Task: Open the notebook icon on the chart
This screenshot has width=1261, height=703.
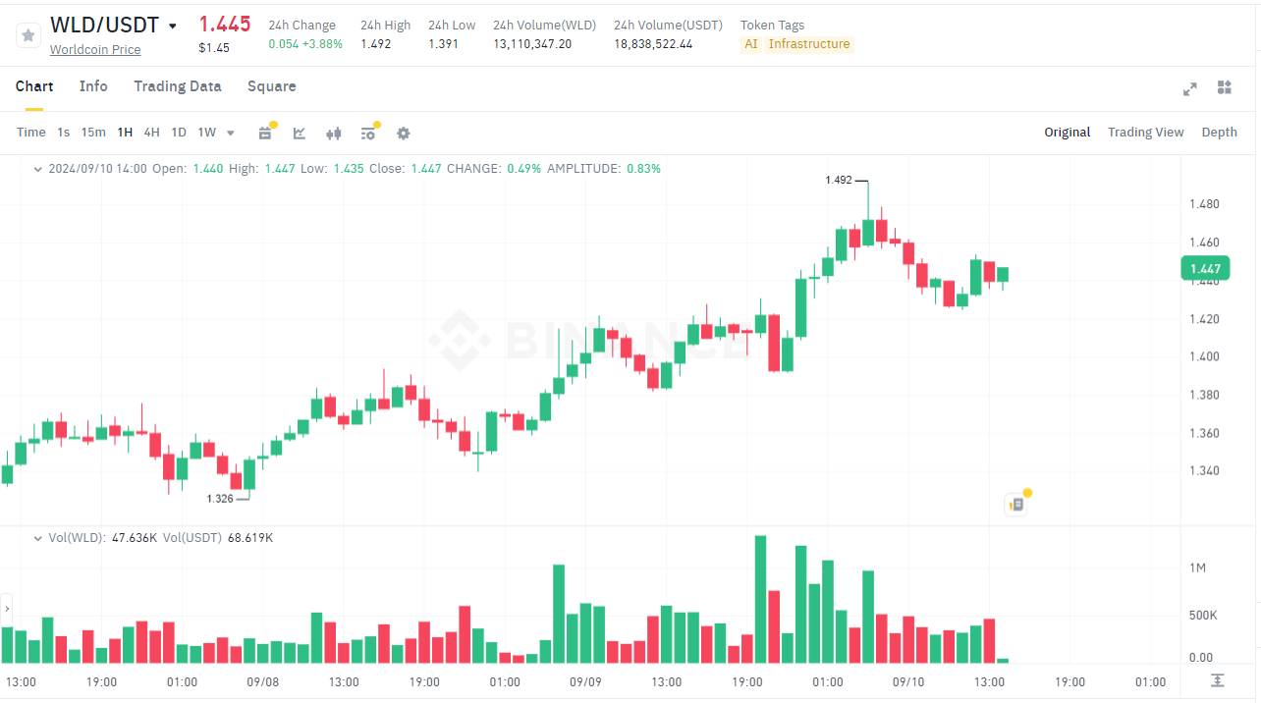Action: 1016,505
